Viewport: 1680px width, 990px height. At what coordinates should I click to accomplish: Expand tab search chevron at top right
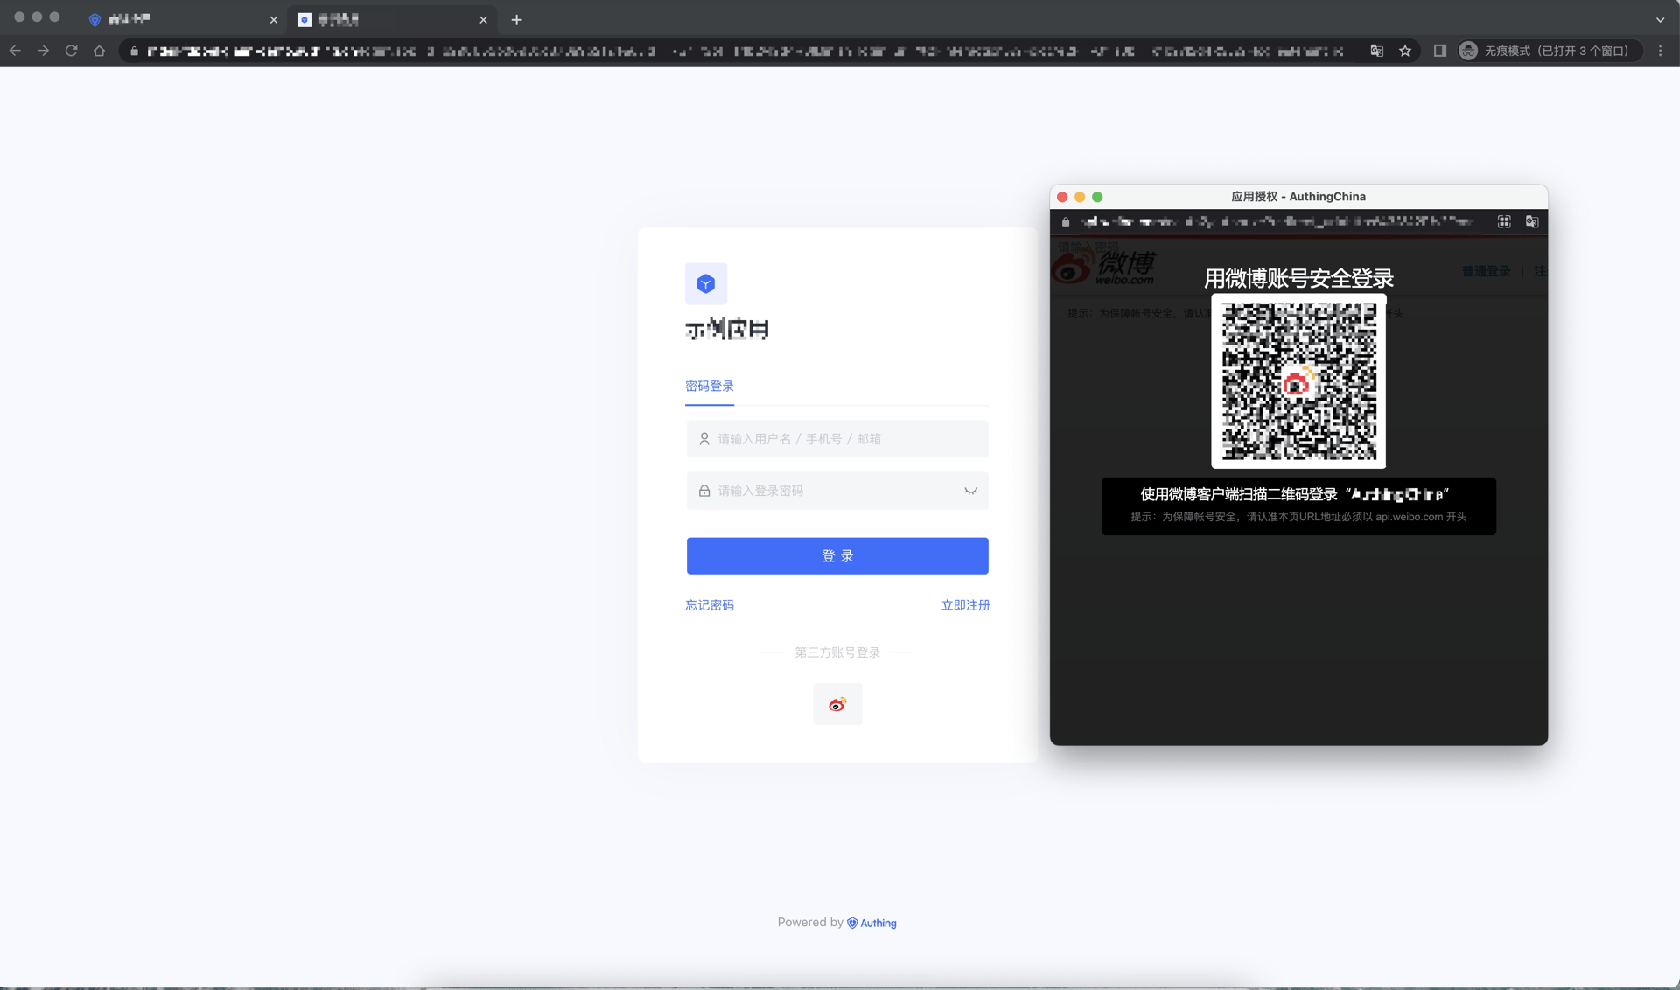pos(1660,19)
